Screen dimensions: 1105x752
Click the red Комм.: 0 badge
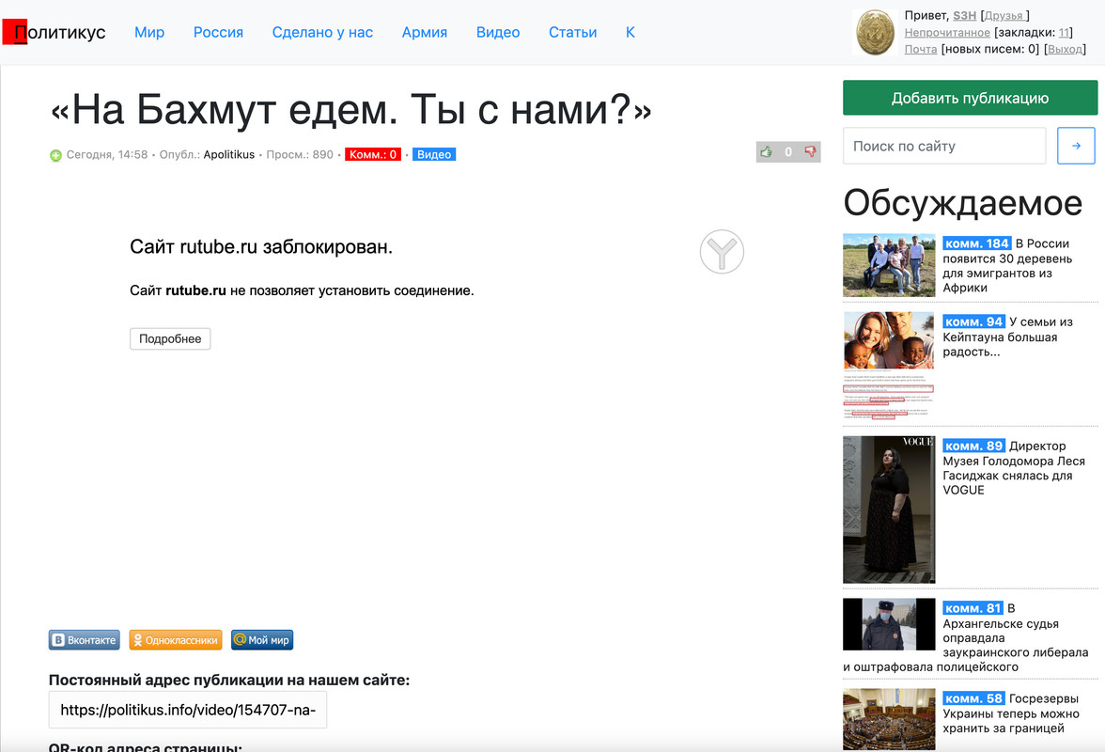pos(373,154)
